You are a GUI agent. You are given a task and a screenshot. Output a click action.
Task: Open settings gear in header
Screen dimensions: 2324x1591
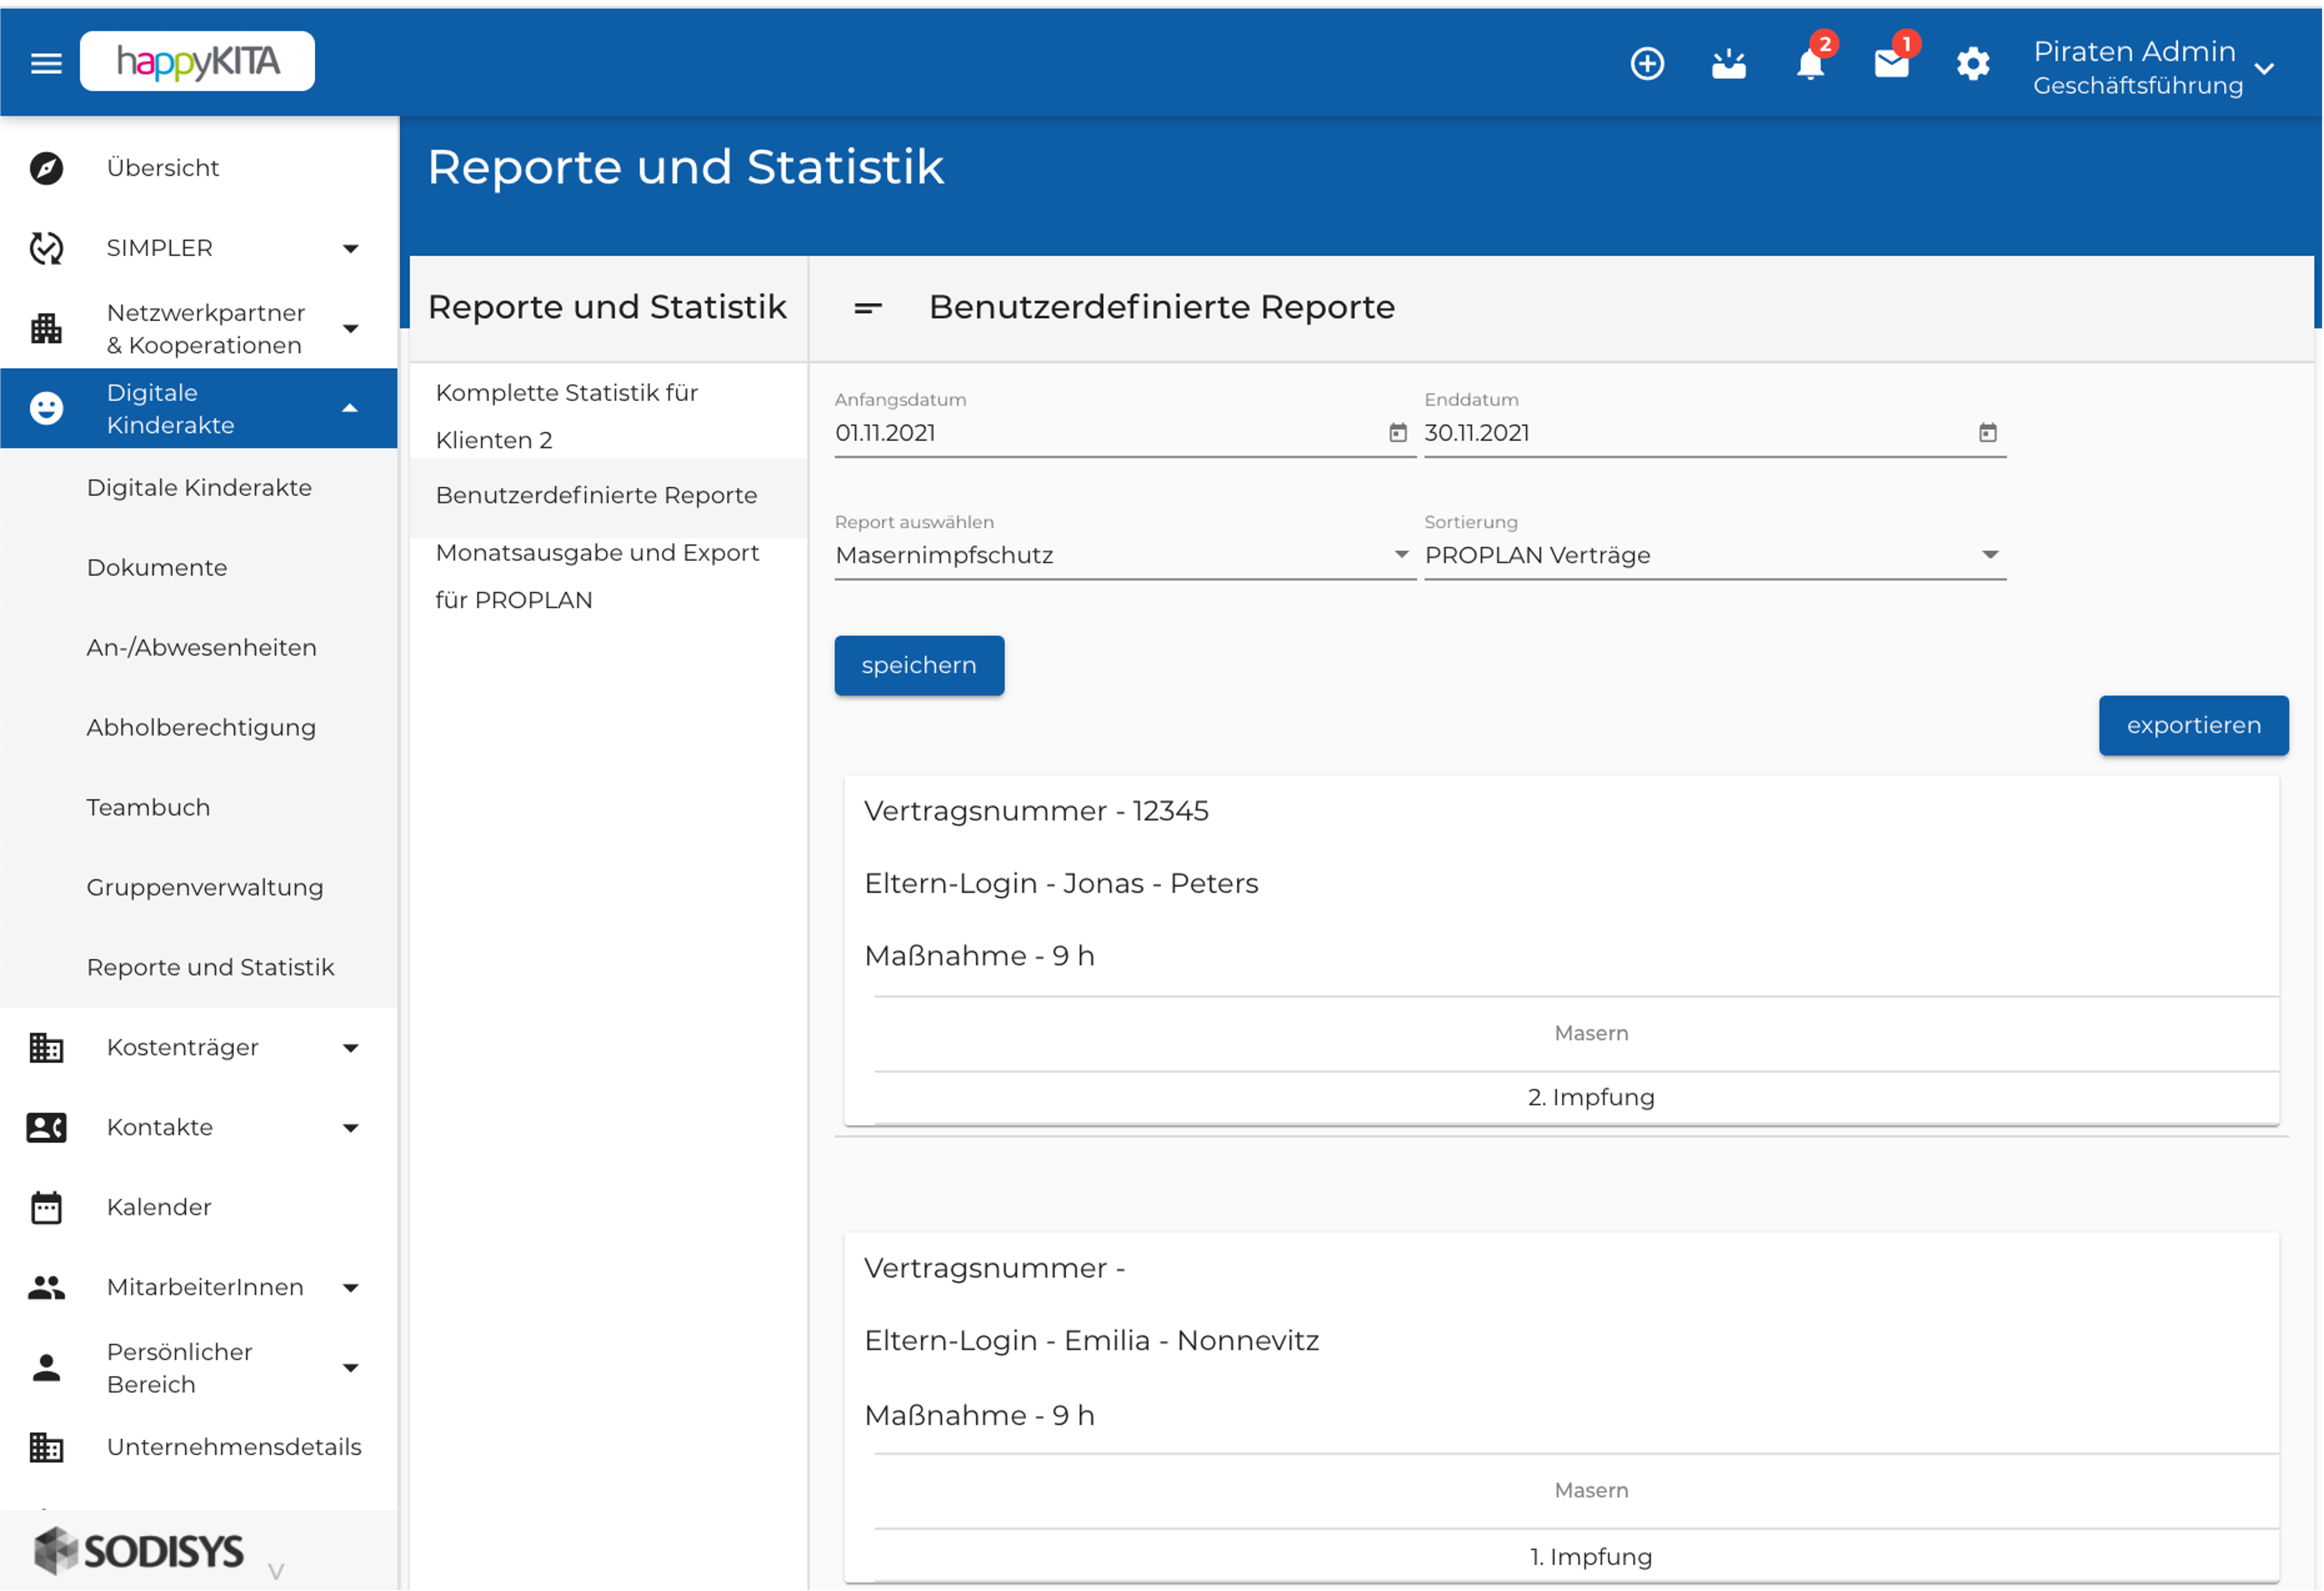coord(1972,64)
